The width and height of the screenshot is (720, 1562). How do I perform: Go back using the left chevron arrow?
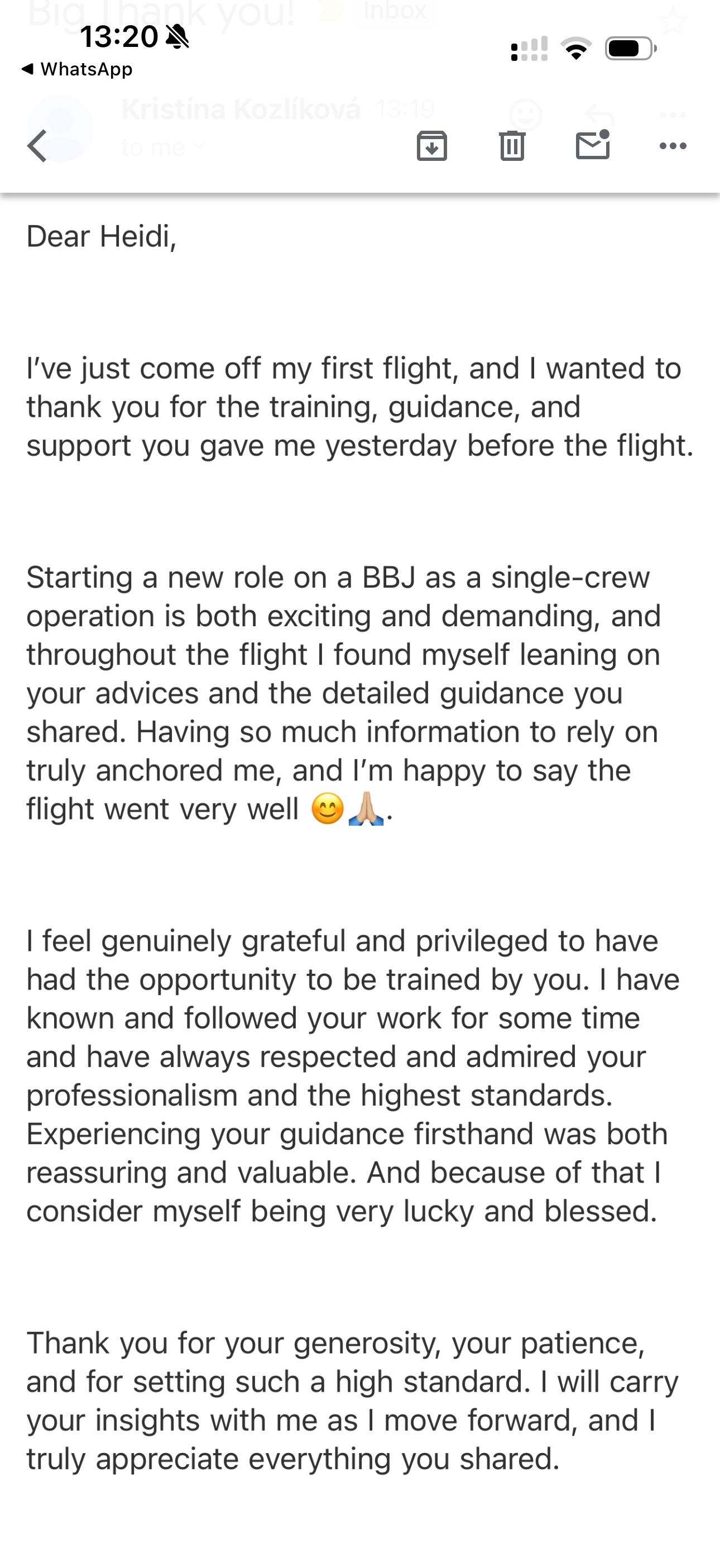pos(37,146)
